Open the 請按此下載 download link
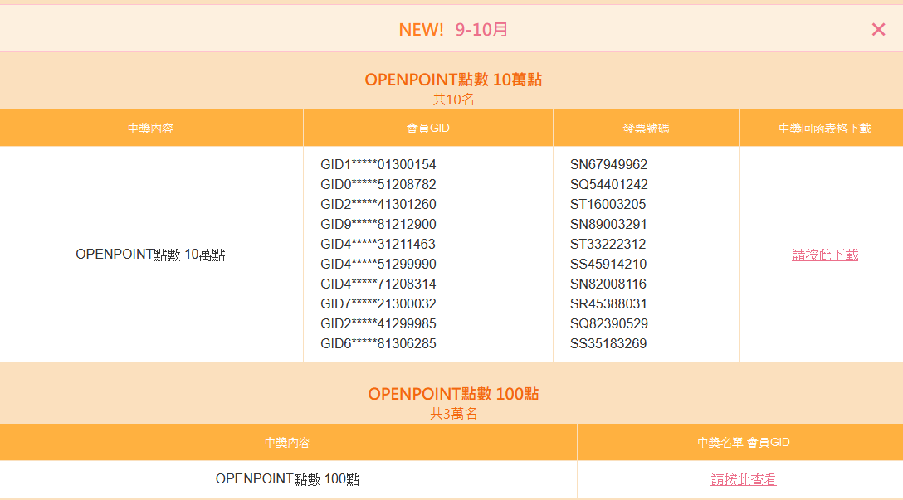903x500 pixels. pyautogui.click(x=825, y=255)
